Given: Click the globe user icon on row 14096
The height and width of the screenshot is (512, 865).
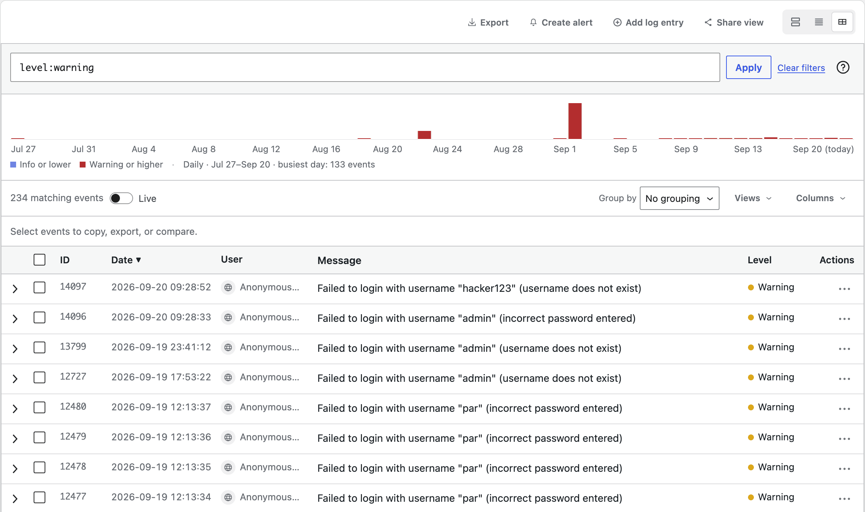Looking at the screenshot, I should [228, 318].
